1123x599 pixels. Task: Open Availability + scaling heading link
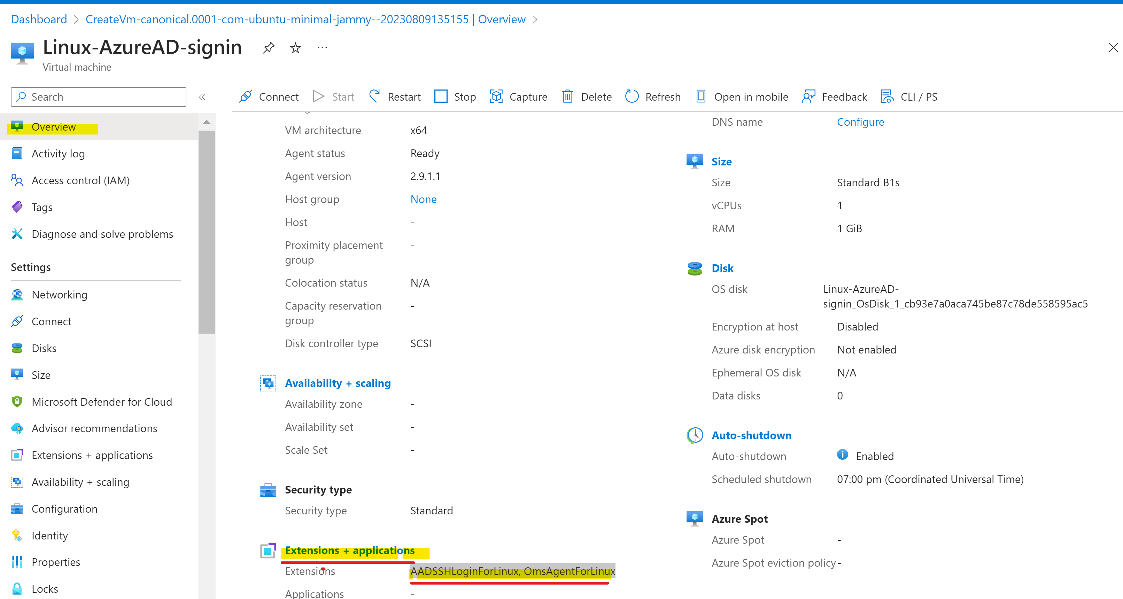pos(338,383)
